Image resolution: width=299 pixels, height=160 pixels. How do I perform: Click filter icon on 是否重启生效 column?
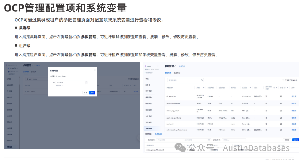coord(277,88)
